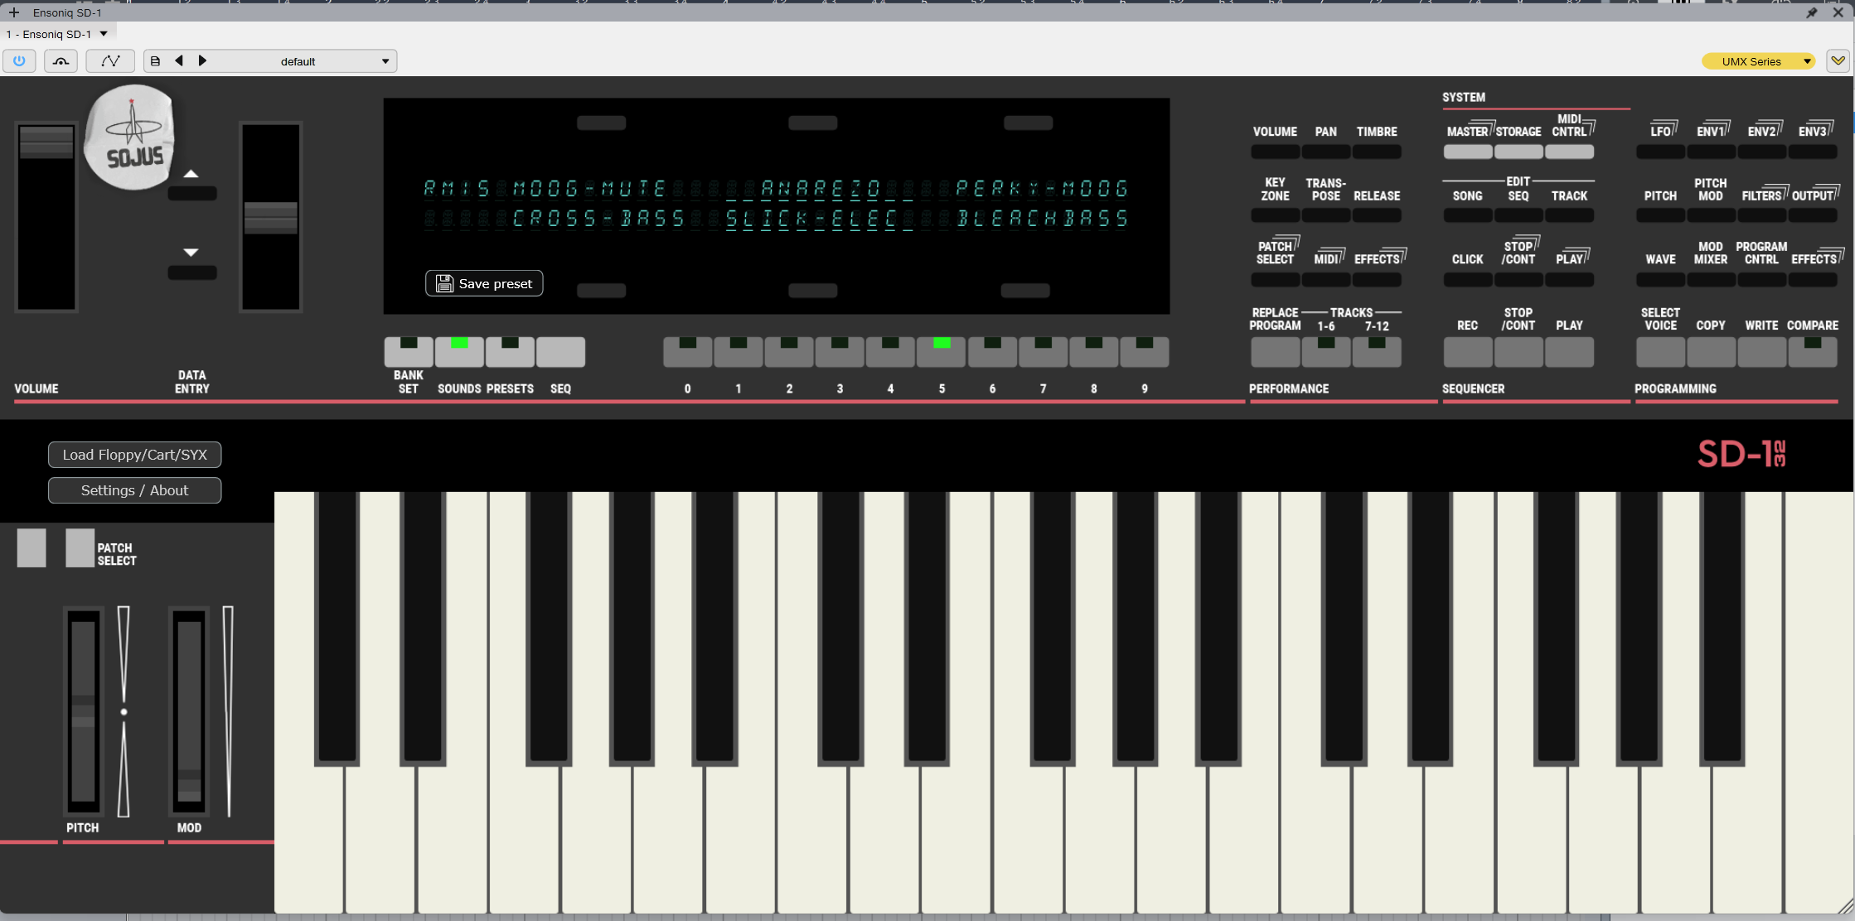This screenshot has height=921, width=1855.
Task: Toggle the plugin power bypass icon
Action: [x=19, y=61]
